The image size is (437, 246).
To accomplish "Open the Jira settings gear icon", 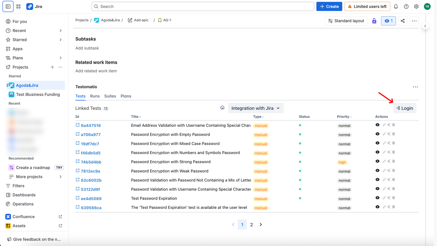I will (x=416, y=6).
